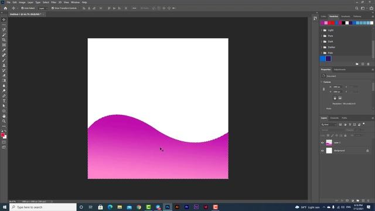Image resolution: width=375 pixels, height=211 pixels.
Task: Click the canvas width input field
Action: [x=337, y=87]
